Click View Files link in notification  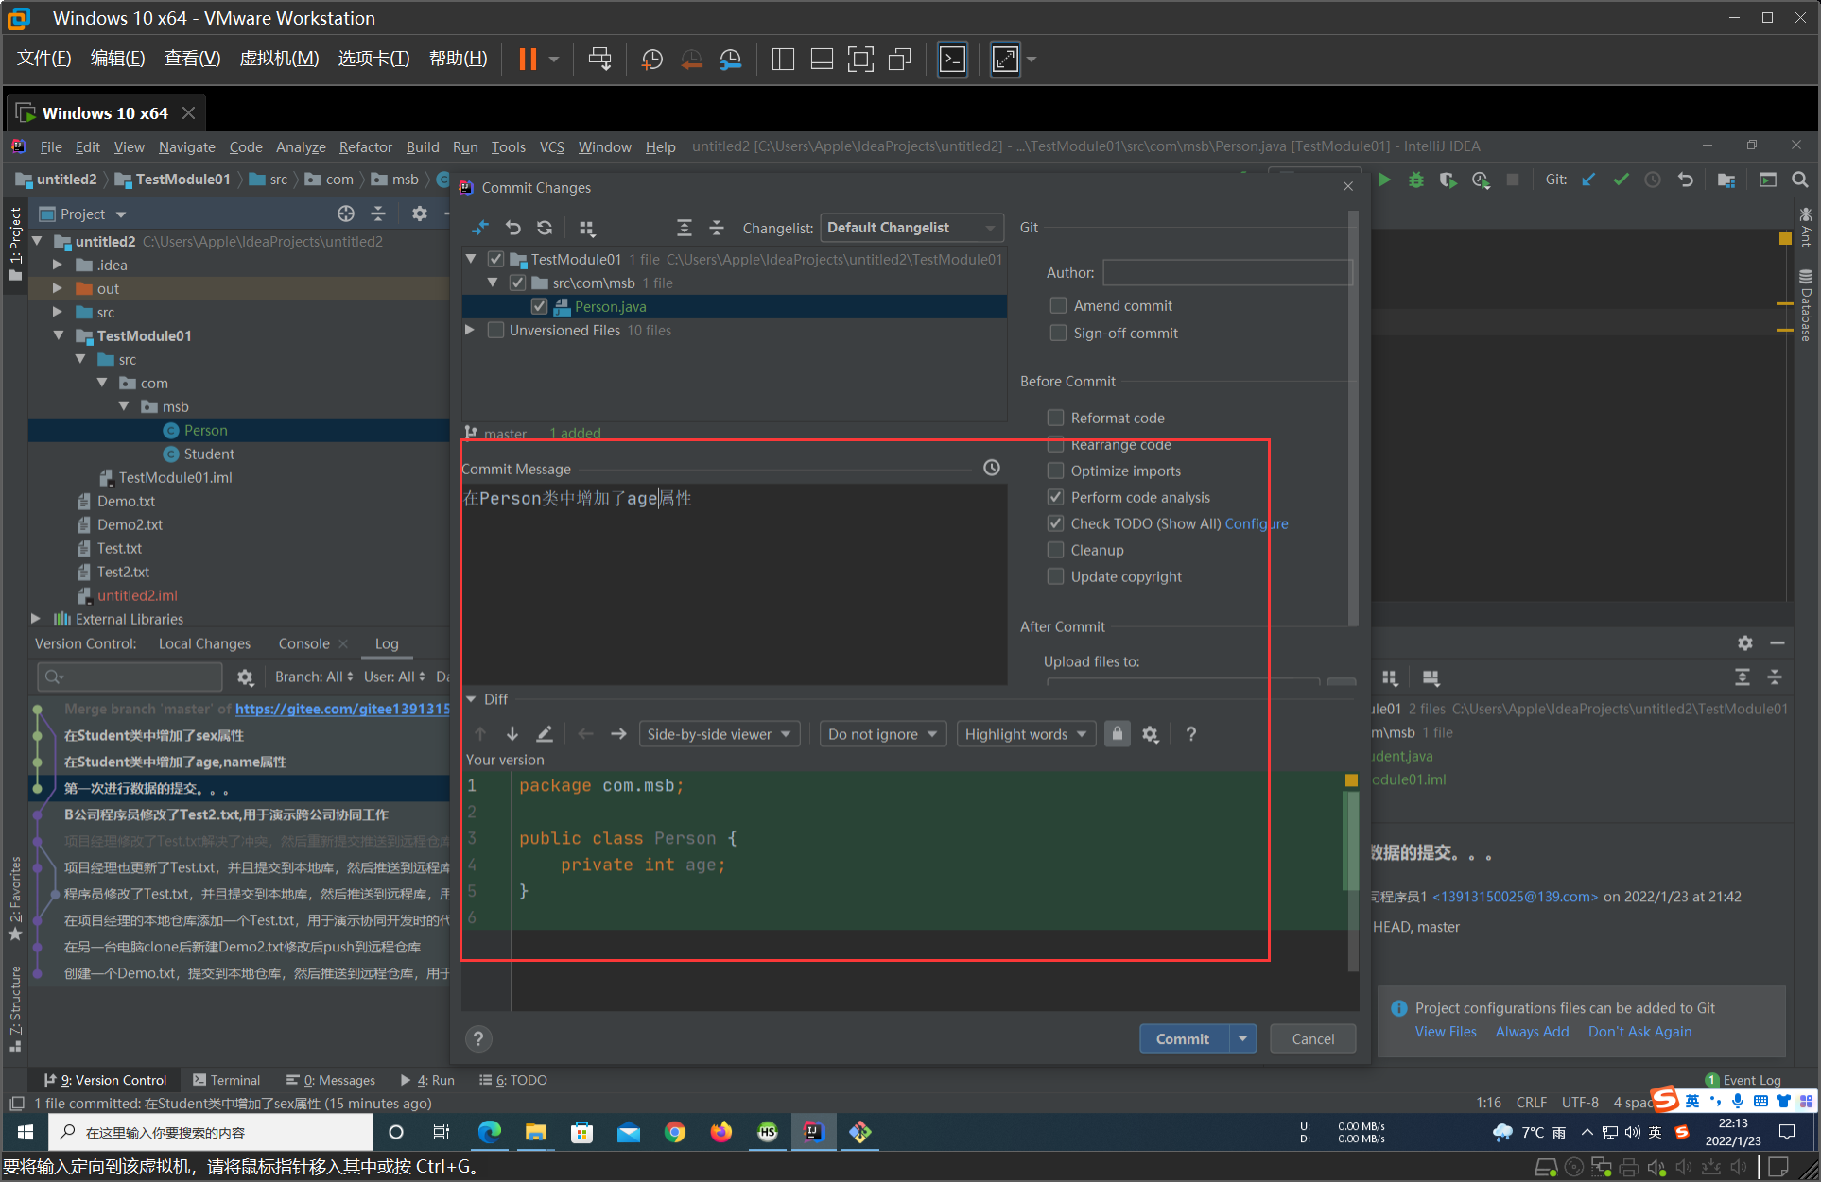1446,1032
